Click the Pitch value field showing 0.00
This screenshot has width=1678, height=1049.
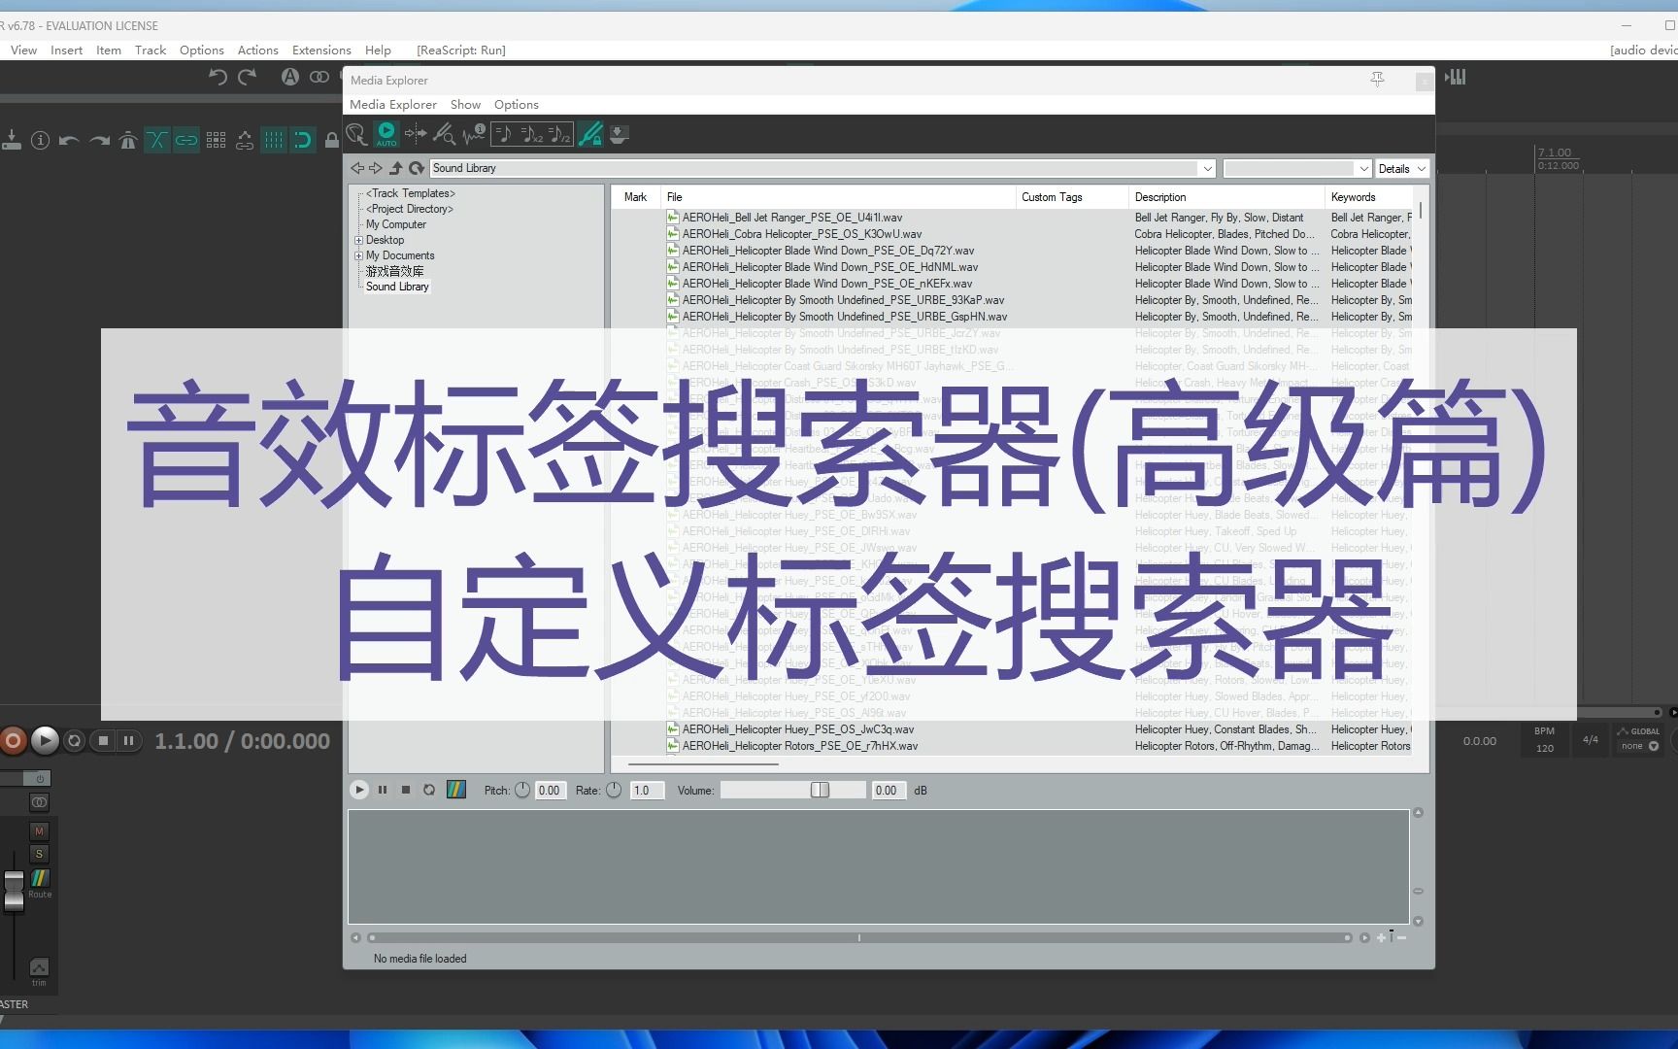(551, 790)
